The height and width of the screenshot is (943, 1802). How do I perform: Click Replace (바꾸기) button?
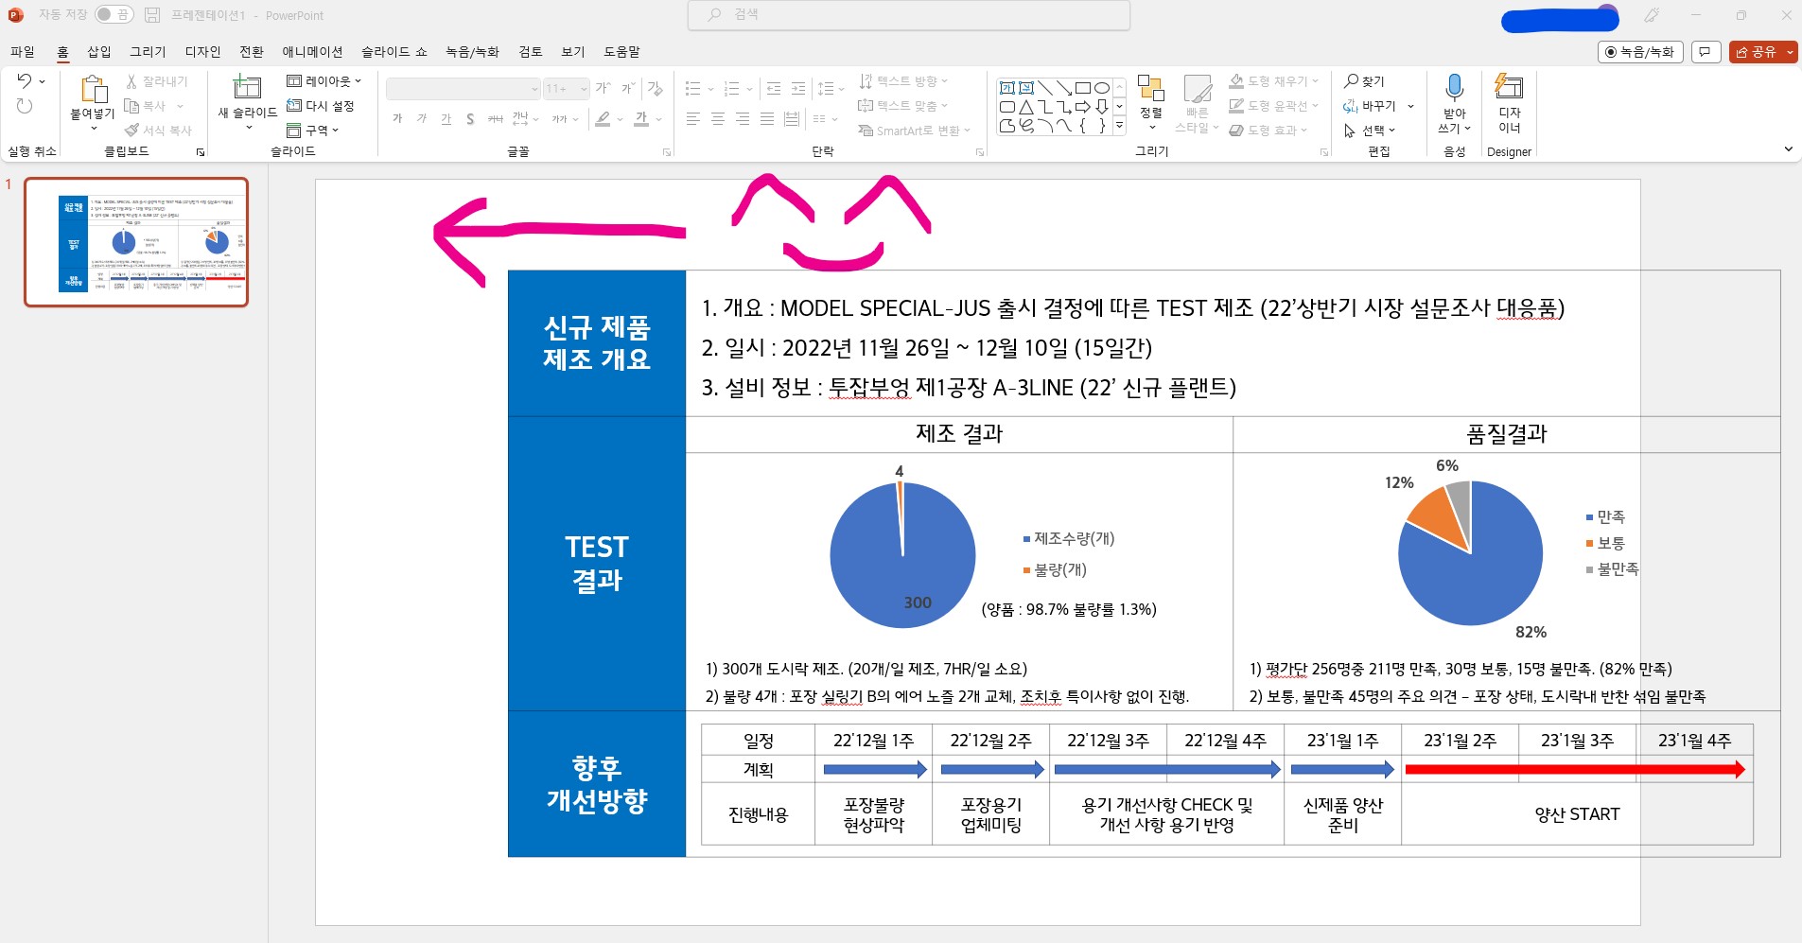pos(1371,106)
